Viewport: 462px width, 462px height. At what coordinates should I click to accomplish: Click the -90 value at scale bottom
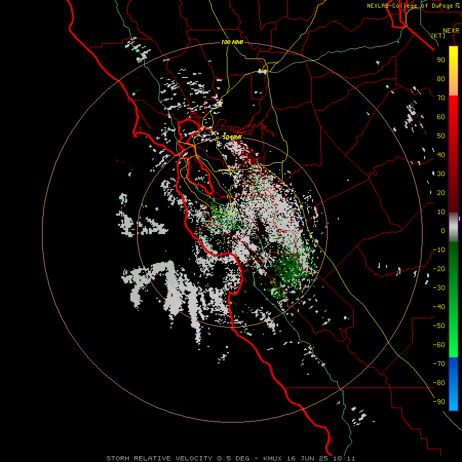tap(439, 402)
